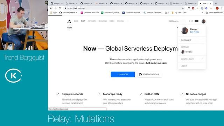Switch to the Mutations tab
Screen dimensions: 224x126
click(x=101, y=3)
